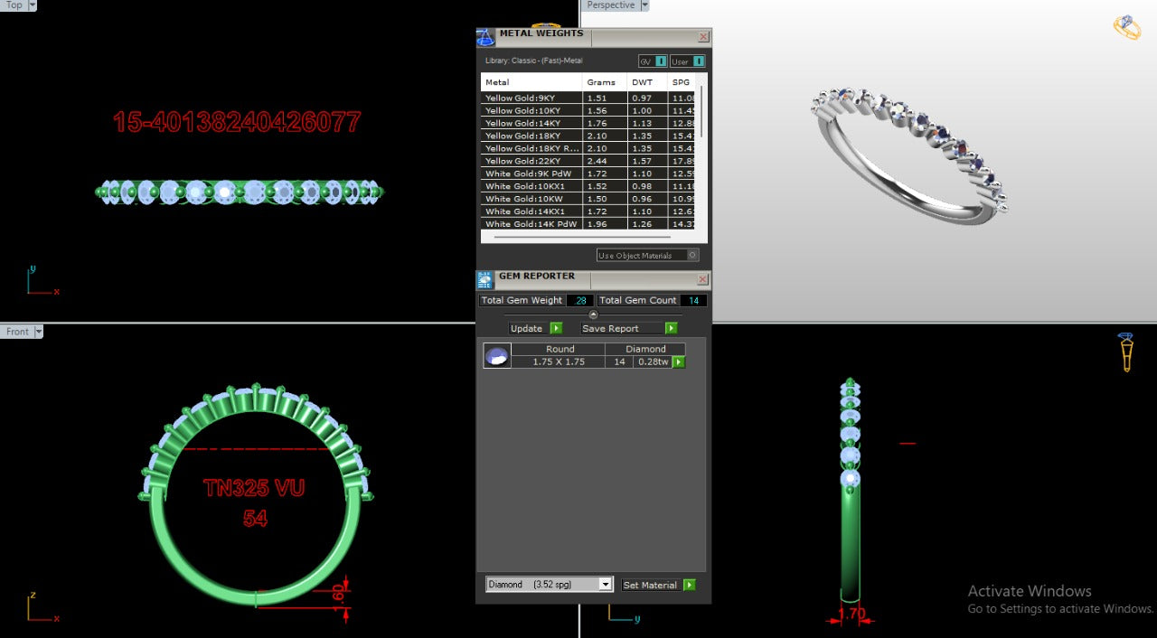
Task: Open the Front viewport dropdown arrow
Action: (38, 332)
